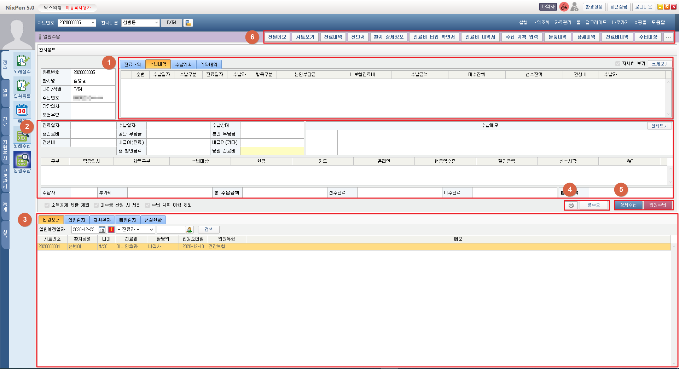Select the 입원수납 sidebar icon
Viewport: 679px width, 369px height.
click(x=22, y=160)
